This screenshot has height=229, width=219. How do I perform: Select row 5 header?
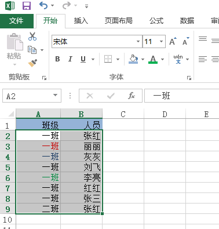pyautogui.click(x=8, y=167)
